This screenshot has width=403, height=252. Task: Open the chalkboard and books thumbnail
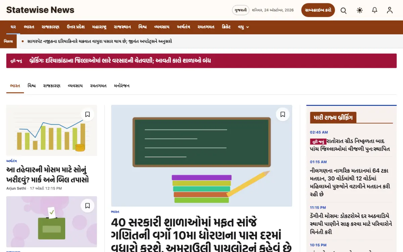pos(201,156)
